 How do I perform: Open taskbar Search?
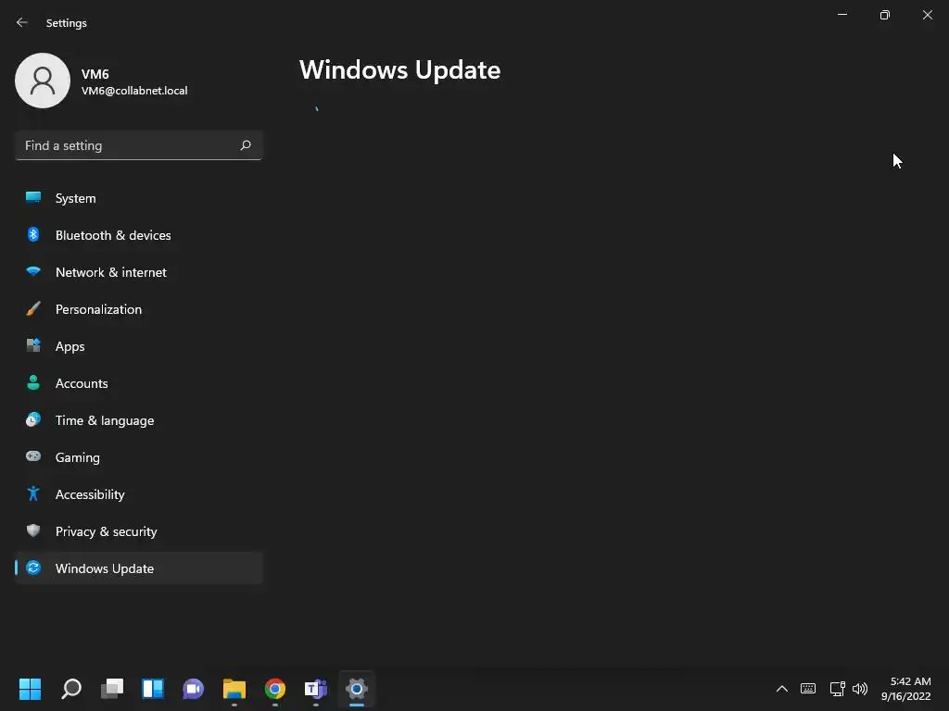click(70, 689)
